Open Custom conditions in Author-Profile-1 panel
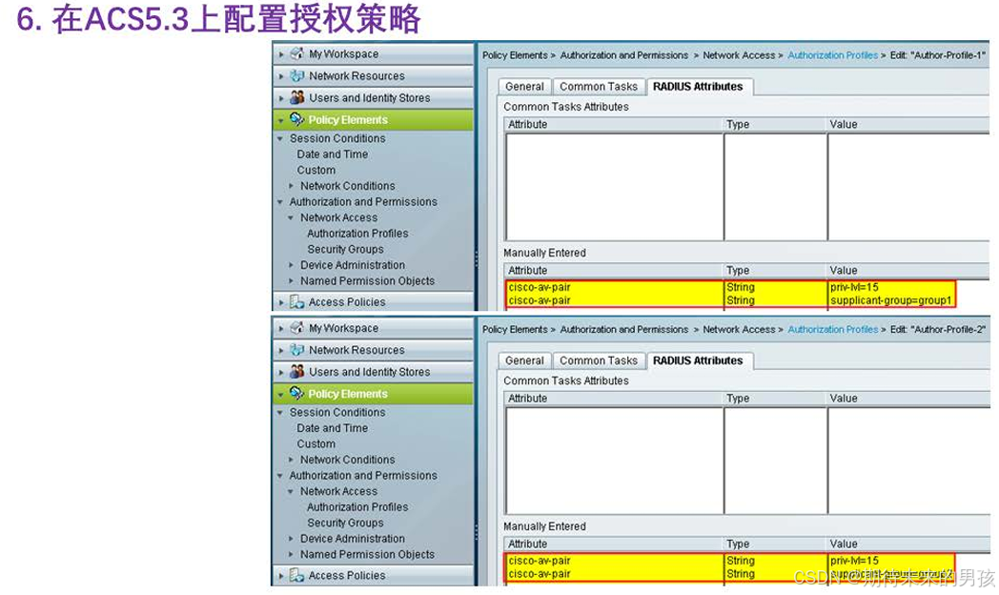This screenshot has height=595, width=999. [x=316, y=170]
